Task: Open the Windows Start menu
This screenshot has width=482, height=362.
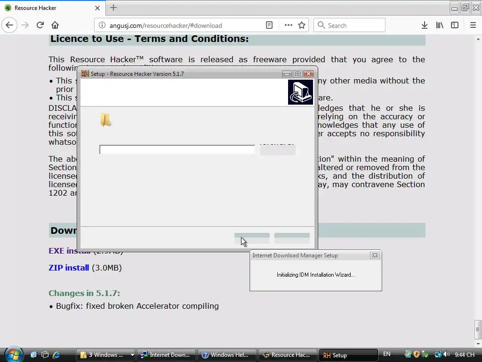Action: 14,354
